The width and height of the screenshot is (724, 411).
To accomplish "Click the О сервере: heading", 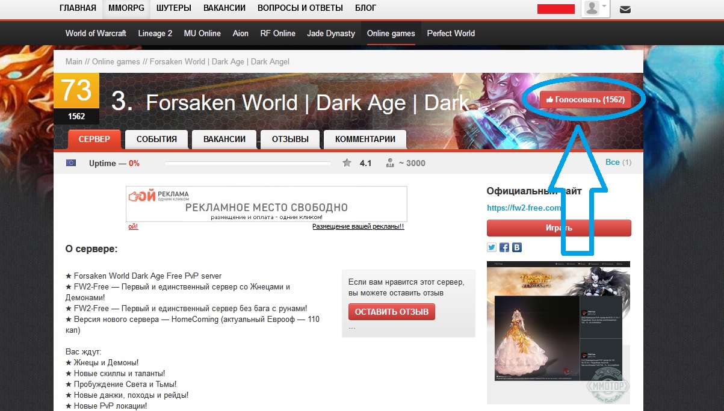I will click(91, 249).
